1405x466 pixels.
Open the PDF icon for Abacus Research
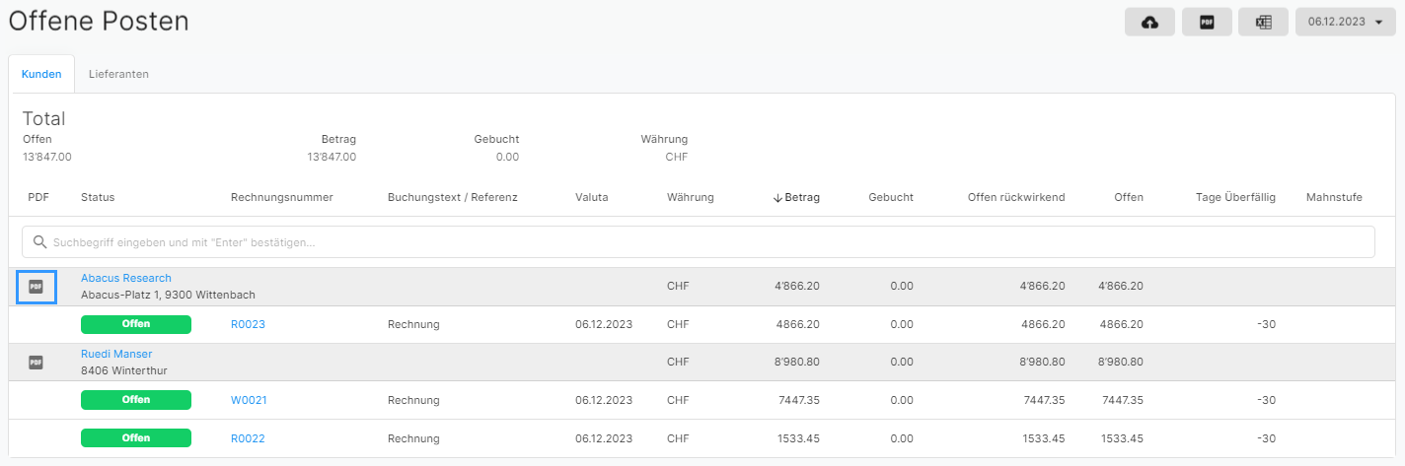click(x=37, y=287)
